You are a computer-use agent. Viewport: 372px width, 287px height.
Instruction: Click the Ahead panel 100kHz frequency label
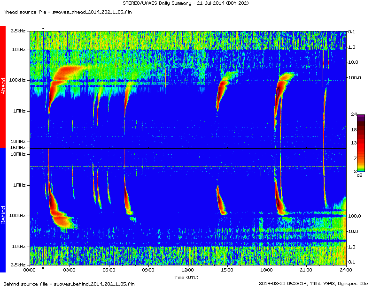(x=17, y=80)
